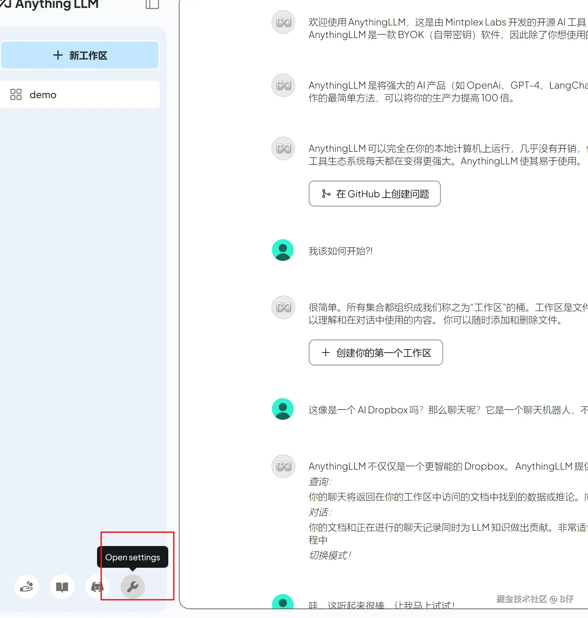Click the message starting 很简单。所有集合都组织成

click(448, 313)
